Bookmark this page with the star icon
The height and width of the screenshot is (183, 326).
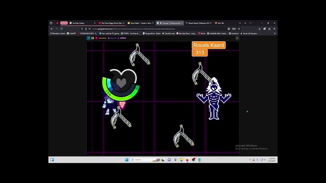pos(239,29)
